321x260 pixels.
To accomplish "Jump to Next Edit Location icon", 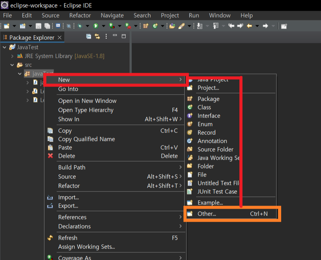I will (x=240, y=26).
